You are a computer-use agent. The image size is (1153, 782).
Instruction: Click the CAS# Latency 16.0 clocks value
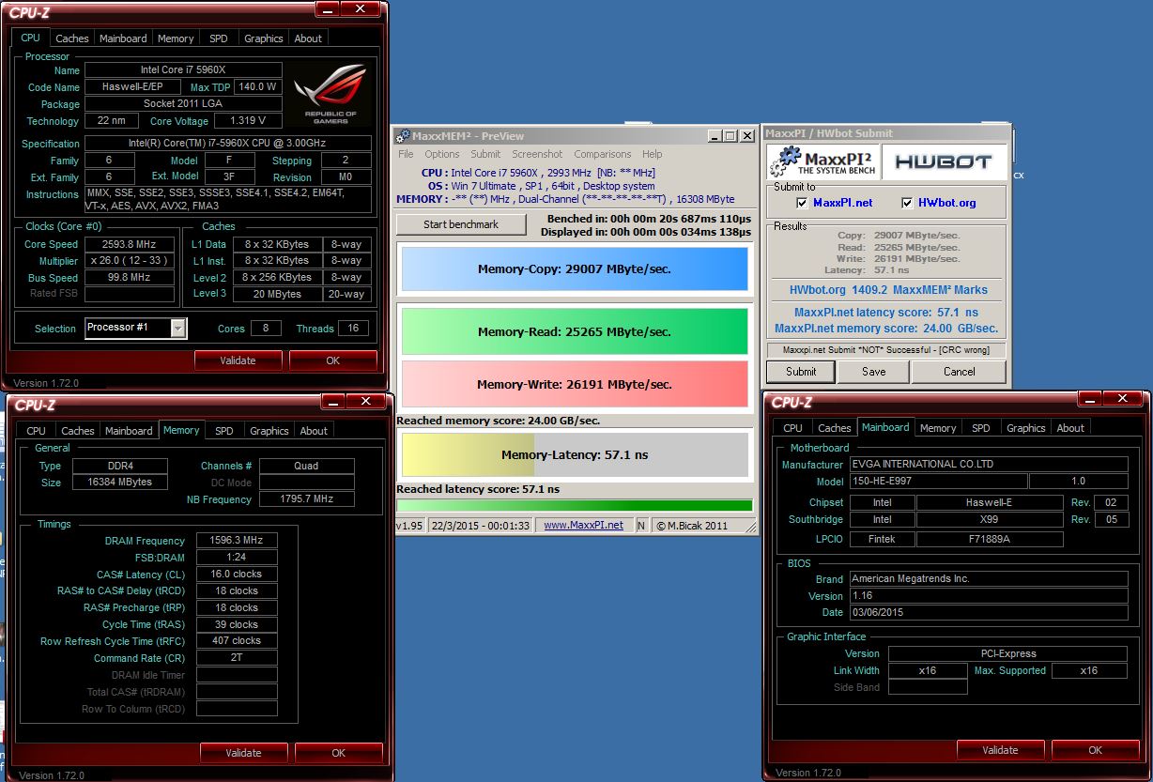[x=237, y=574]
